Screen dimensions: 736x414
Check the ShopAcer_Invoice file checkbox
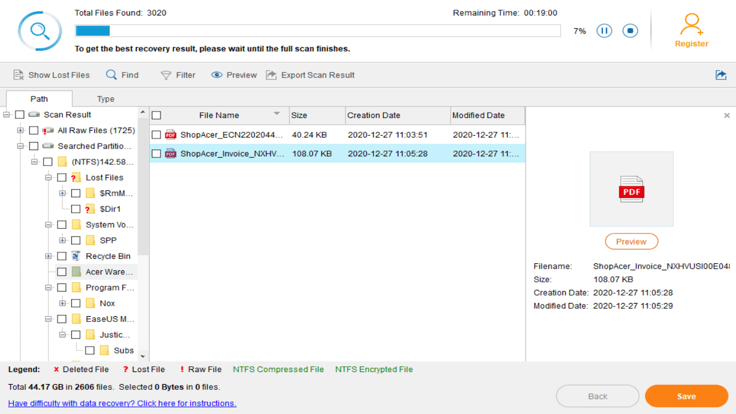coord(156,154)
